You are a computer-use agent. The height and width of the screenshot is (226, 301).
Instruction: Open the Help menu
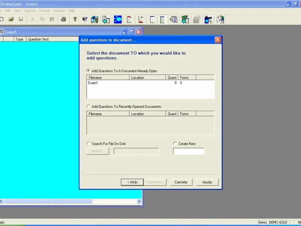71,11
